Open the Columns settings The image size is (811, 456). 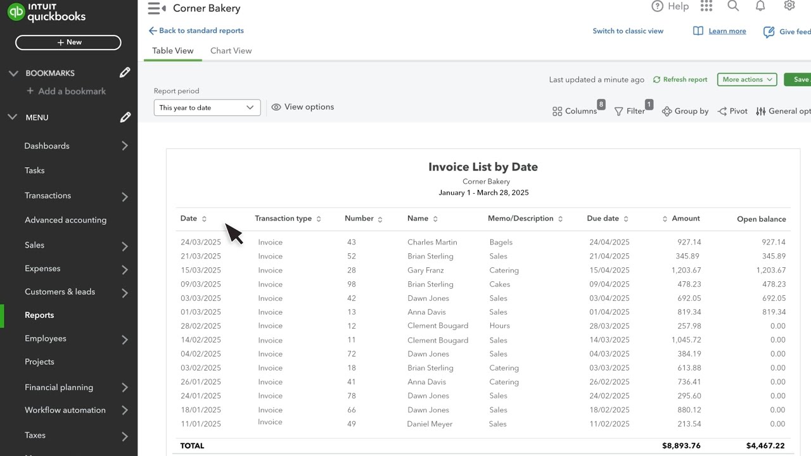coord(575,111)
